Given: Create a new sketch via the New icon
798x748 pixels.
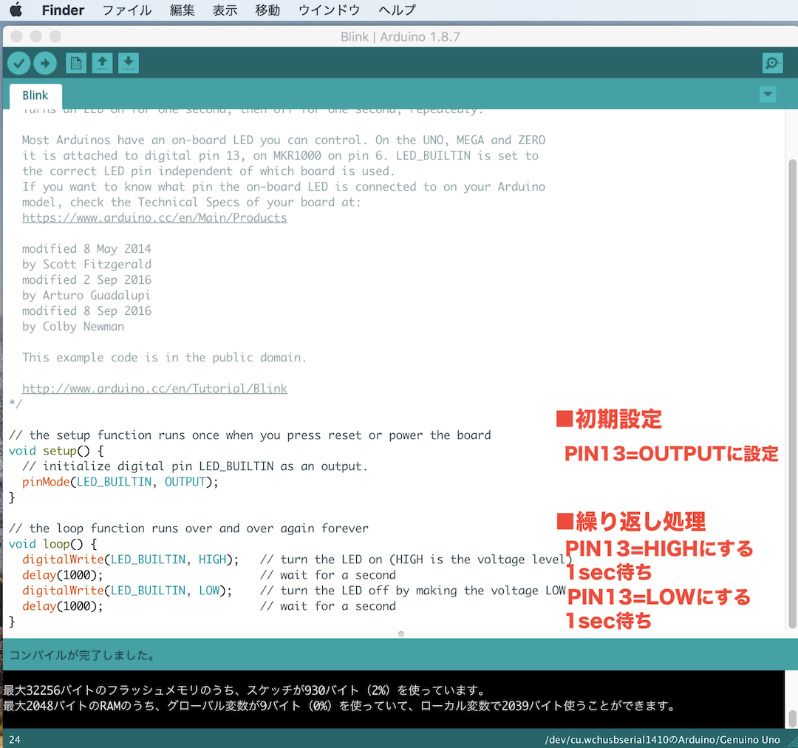Looking at the screenshot, I should [x=75, y=63].
